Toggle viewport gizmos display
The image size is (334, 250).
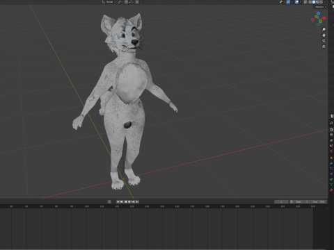pyautogui.click(x=288, y=2)
